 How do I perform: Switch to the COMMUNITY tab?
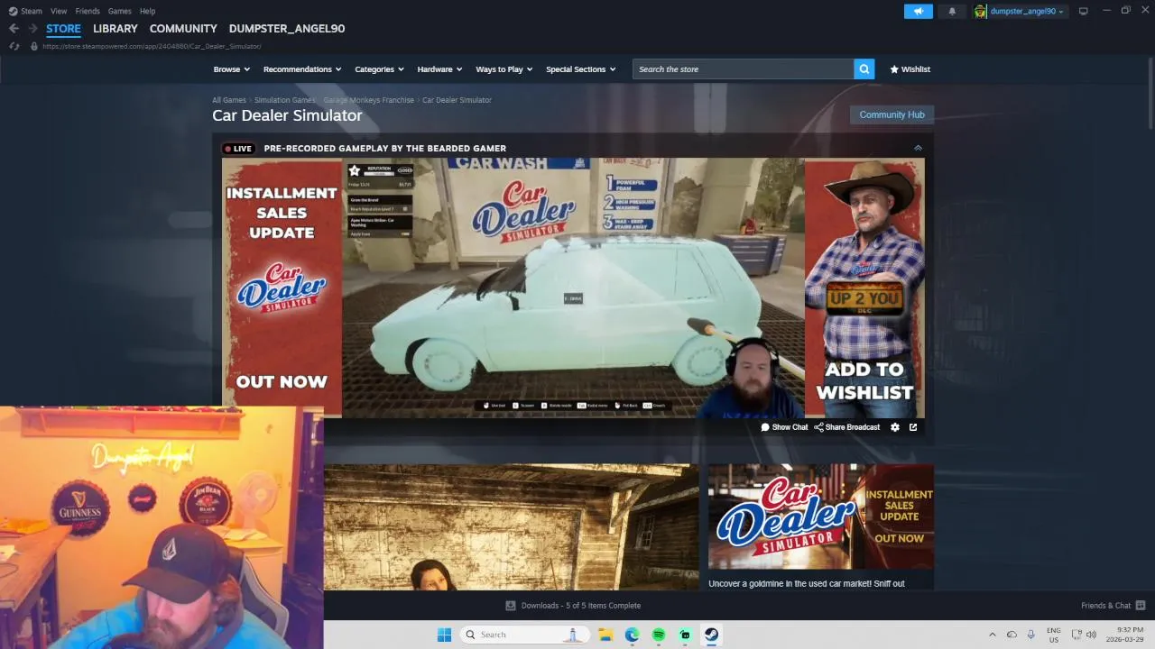click(183, 29)
